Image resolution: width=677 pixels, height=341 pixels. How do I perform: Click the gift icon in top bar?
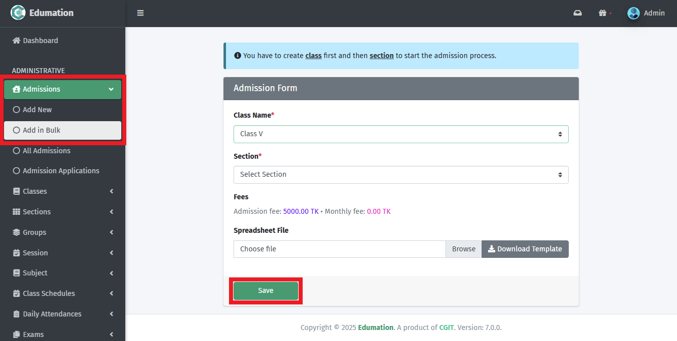tap(602, 13)
